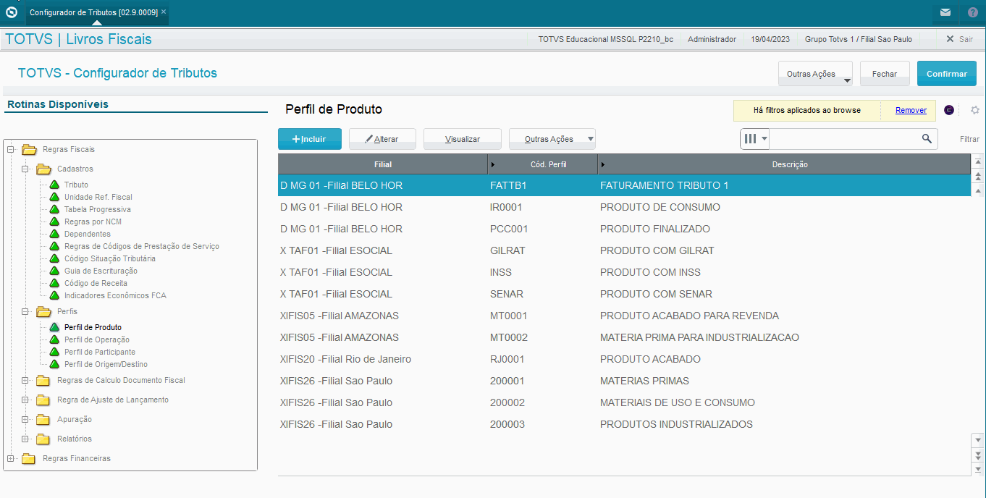Expand the Regras Financeiras tree node

[x=11, y=459]
